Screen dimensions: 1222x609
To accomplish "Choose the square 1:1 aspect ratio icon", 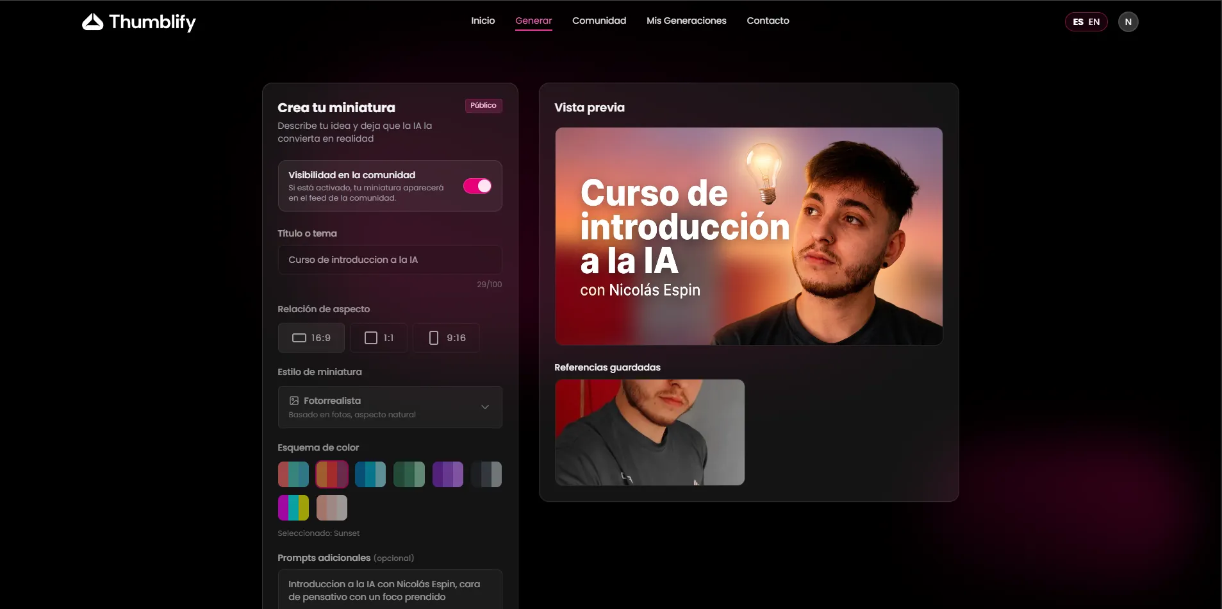I will click(x=370, y=337).
